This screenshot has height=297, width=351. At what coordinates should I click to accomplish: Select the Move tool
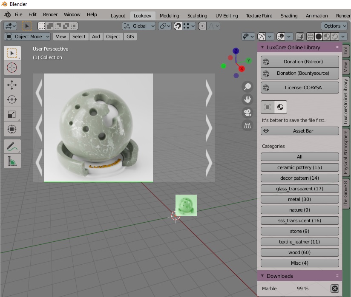[x=12, y=85]
